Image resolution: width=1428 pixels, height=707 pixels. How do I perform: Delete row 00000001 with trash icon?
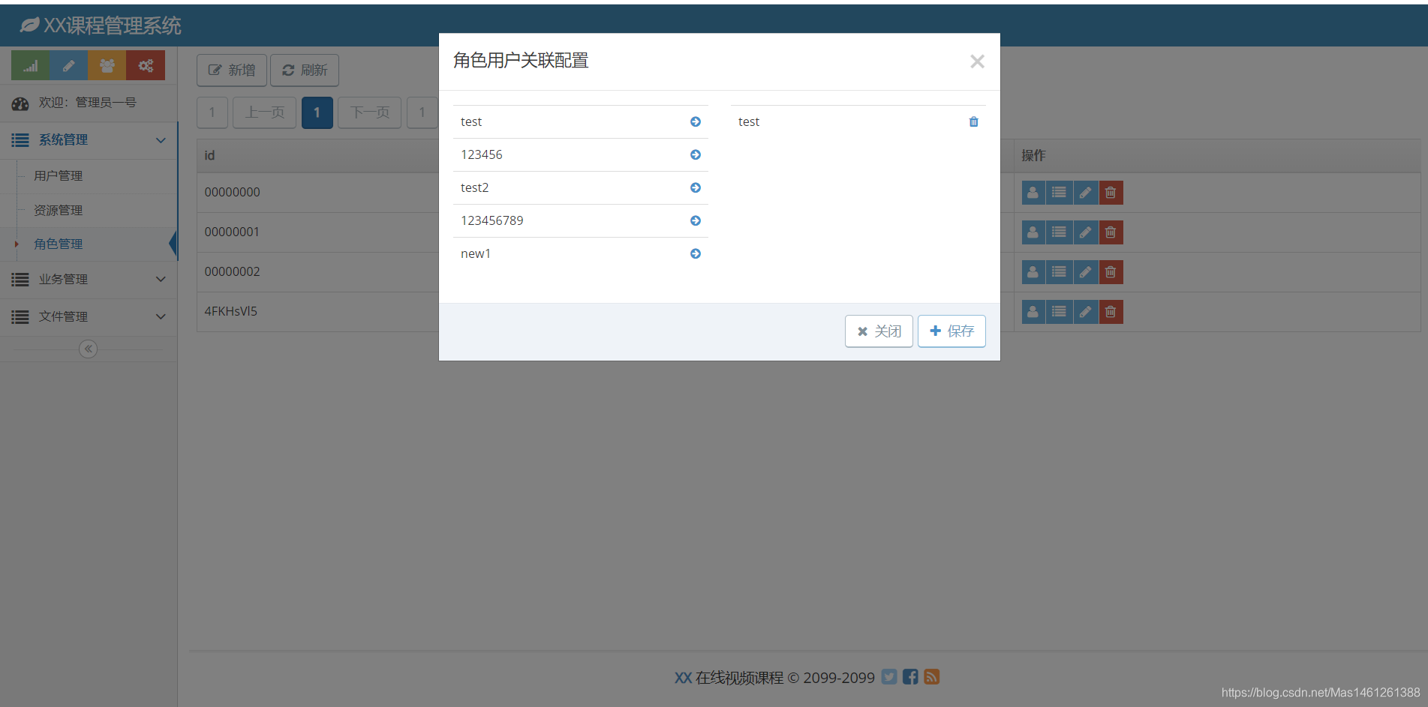tap(1111, 232)
